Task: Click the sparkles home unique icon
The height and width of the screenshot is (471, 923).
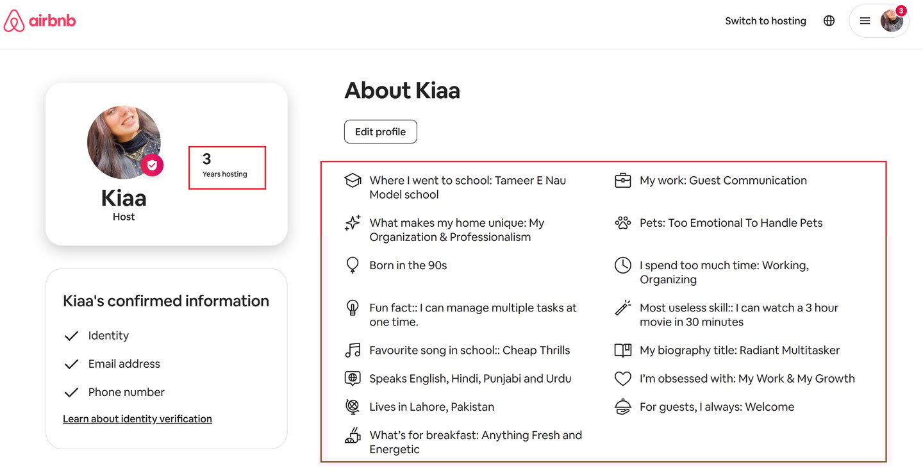Action: (x=353, y=223)
